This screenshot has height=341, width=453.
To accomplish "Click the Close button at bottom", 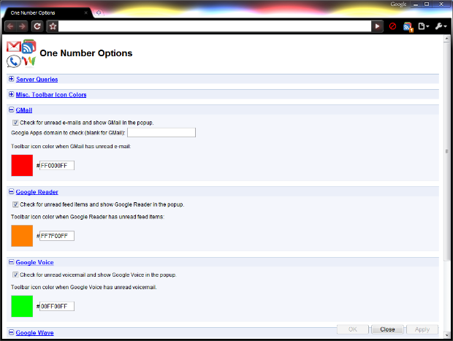I will pyautogui.click(x=387, y=329).
